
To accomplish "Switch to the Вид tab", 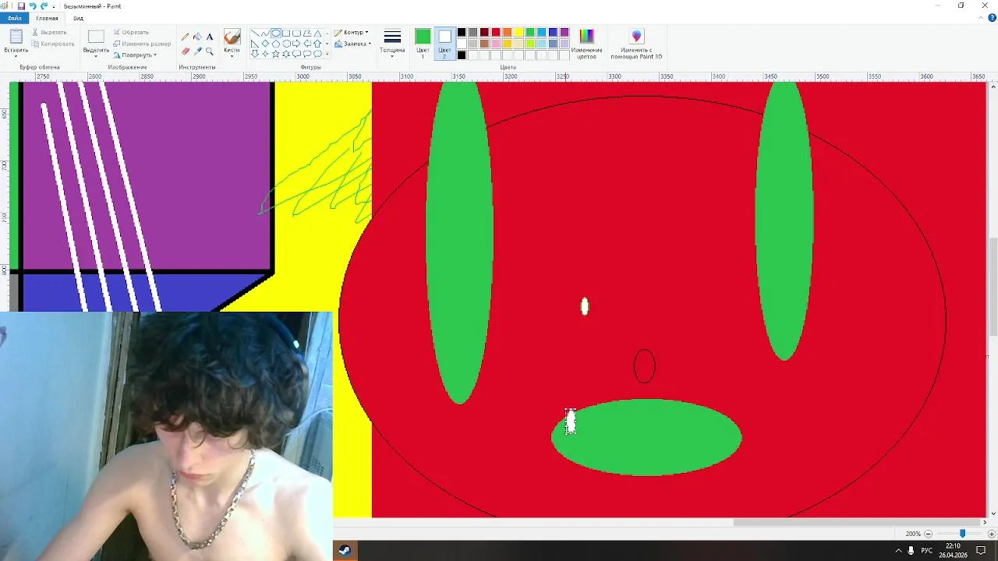I will (x=78, y=18).
